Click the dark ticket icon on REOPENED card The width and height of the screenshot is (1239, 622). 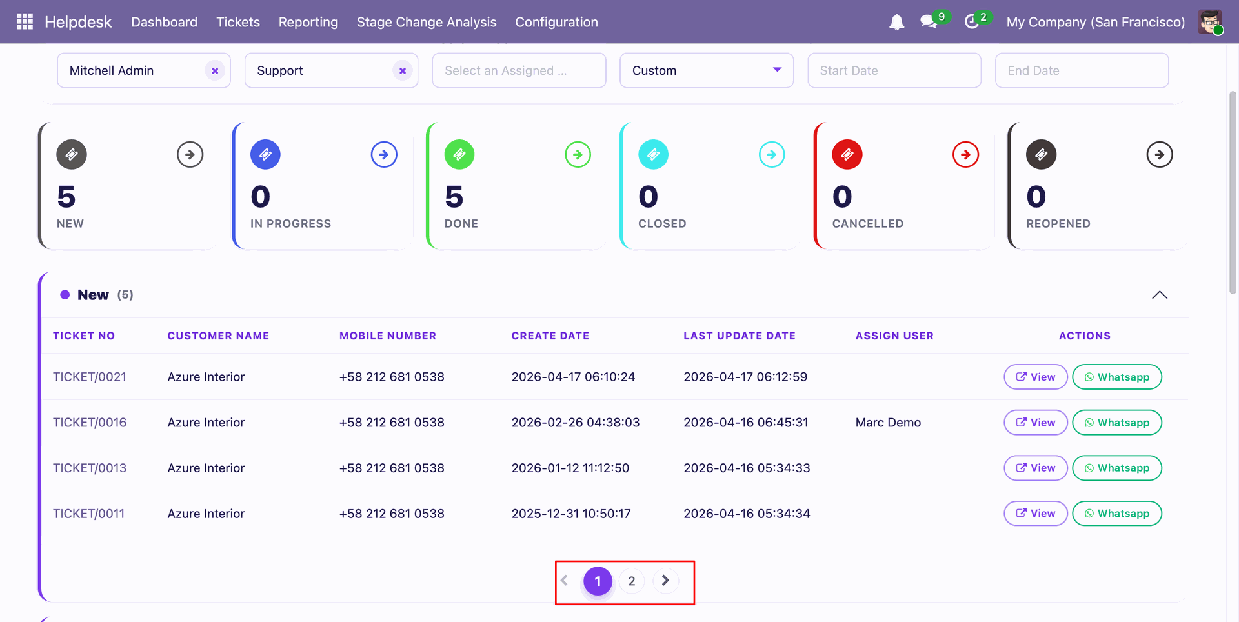click(x=1041, y=154)
